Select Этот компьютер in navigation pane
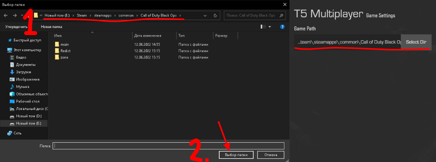The height and width of the screenshot is (162, 436). (27, 50)
